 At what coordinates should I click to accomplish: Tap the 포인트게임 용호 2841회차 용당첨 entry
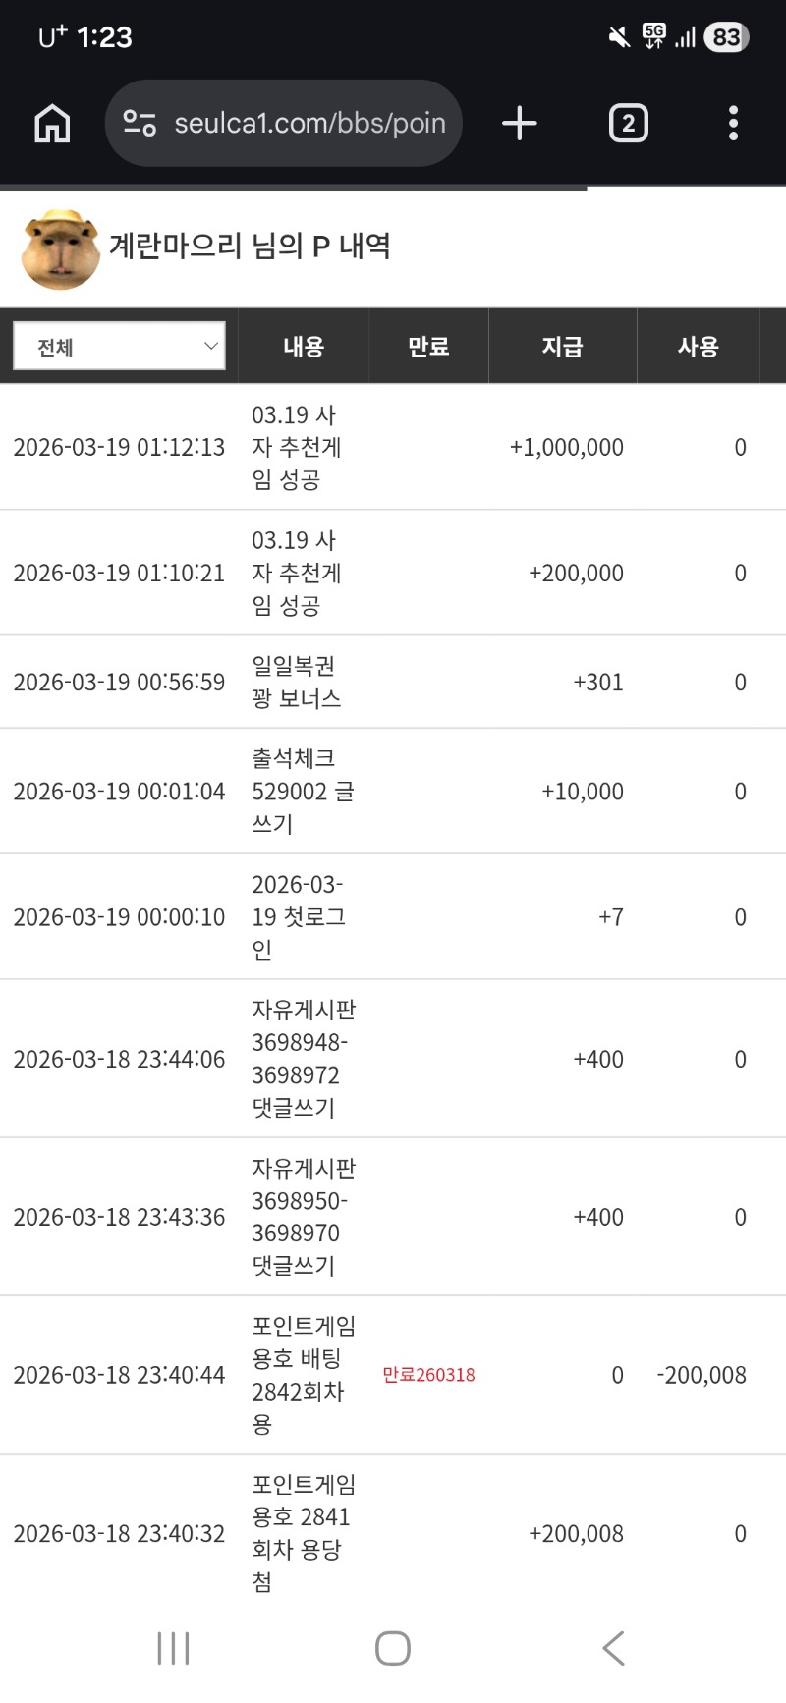pyautogui.click(x=303, y=1533)
